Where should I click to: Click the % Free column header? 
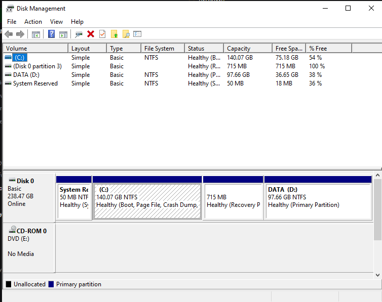point(318,49)
